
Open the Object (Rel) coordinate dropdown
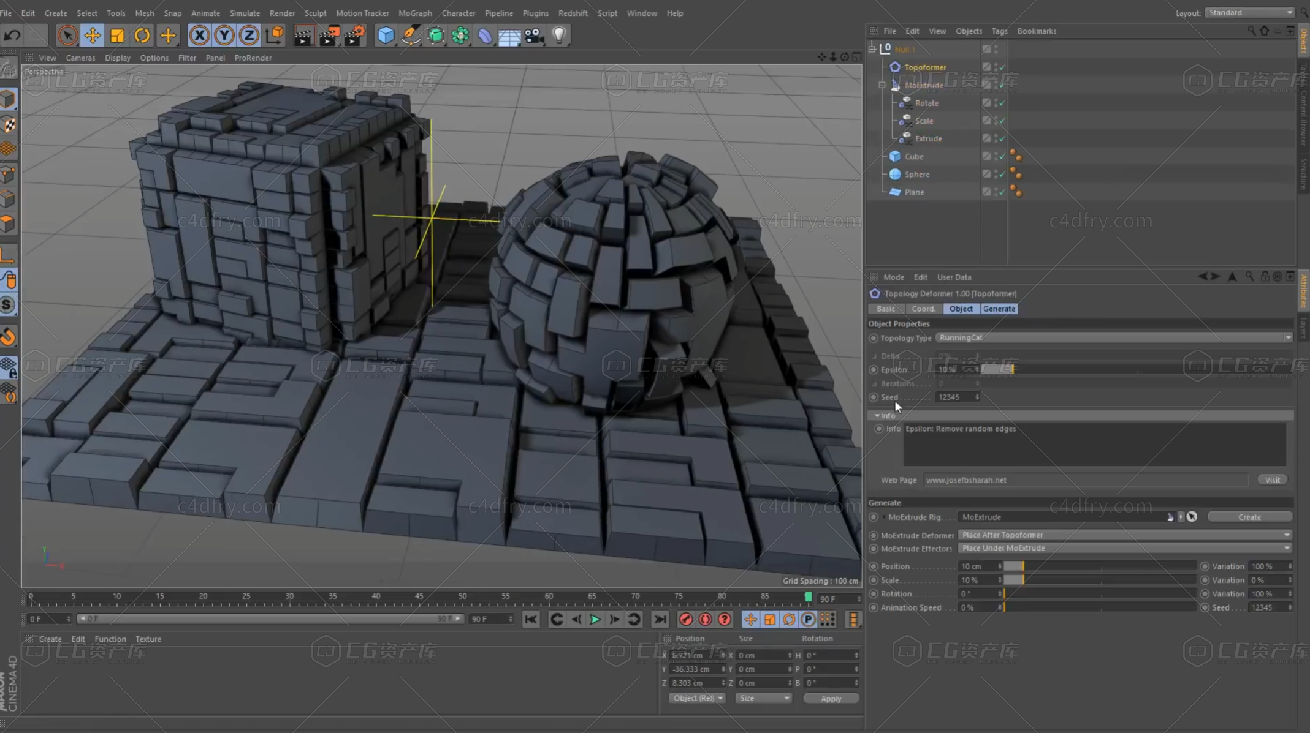tap(697, 698)
